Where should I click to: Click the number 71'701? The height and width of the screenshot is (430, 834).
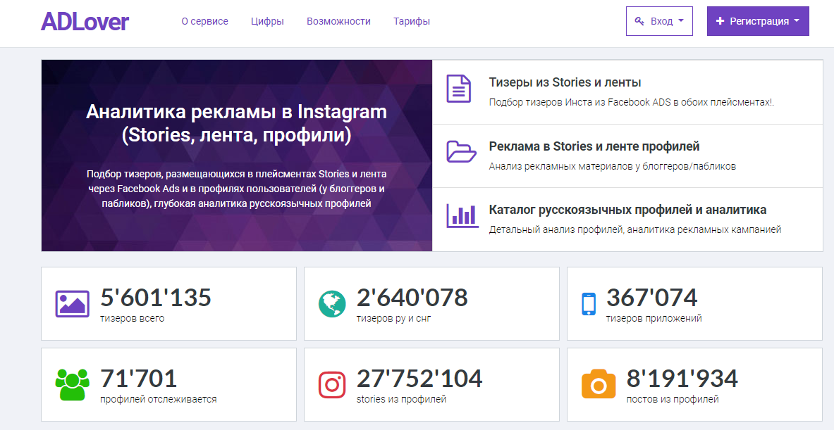pyautogui.click(x=138, y=379)
